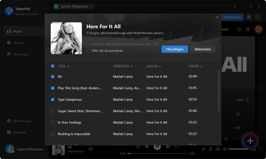This screenshot has width=266, height=159.
Task: Open the three-dot more options menu
Action: point(258,17)
